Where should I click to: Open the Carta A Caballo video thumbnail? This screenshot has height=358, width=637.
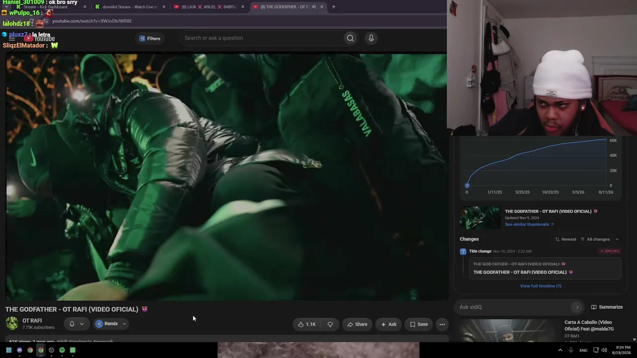(x=509, y=331)
